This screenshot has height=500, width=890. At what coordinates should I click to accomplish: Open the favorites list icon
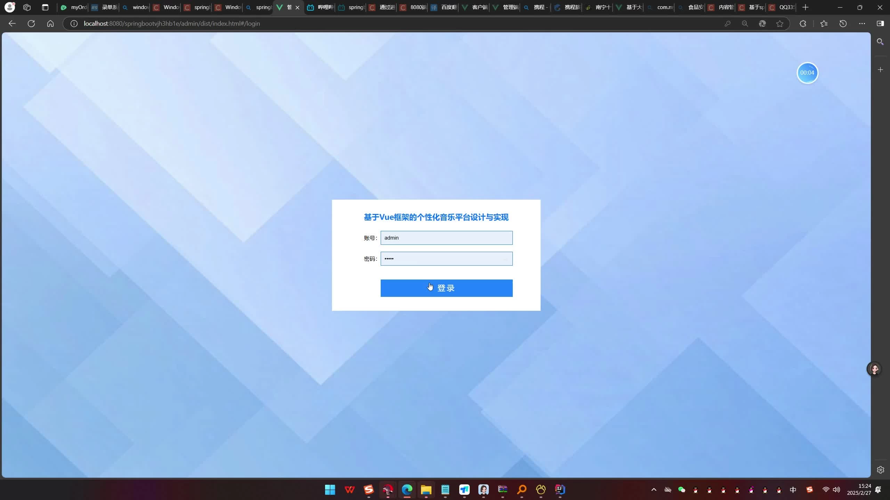[824, 24]
